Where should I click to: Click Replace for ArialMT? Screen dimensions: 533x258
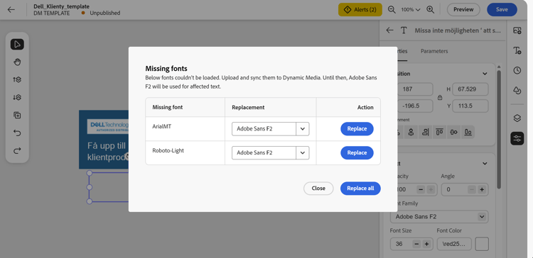pos(357,129)
